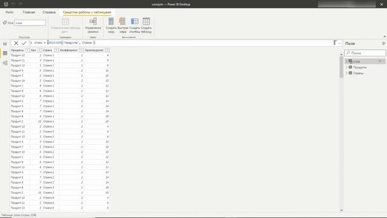
Task: Click the Управление связями (manage relationships) icon
Action: click(93, 22)
